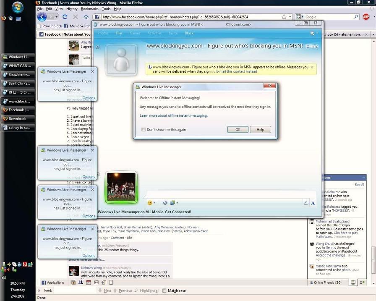
Task: Click the system tray volume speaker icon
Action: point(3,278)
